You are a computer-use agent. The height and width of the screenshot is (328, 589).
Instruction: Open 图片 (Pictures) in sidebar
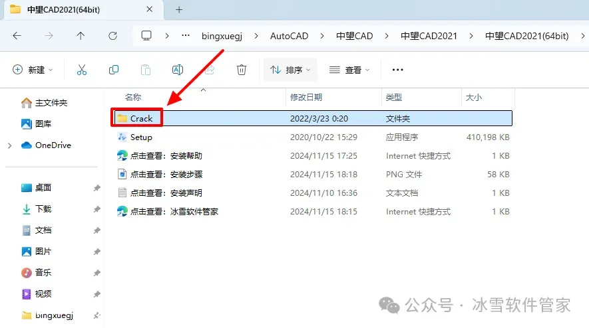tap(37, 251)
